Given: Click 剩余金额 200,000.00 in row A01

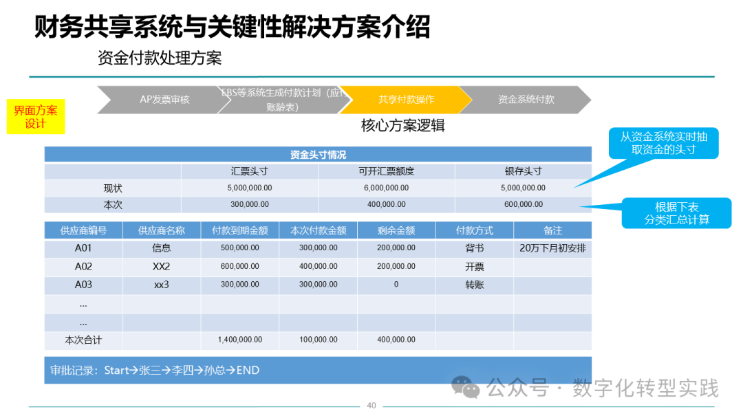Looking at the screenshot, I should point(396,248).
